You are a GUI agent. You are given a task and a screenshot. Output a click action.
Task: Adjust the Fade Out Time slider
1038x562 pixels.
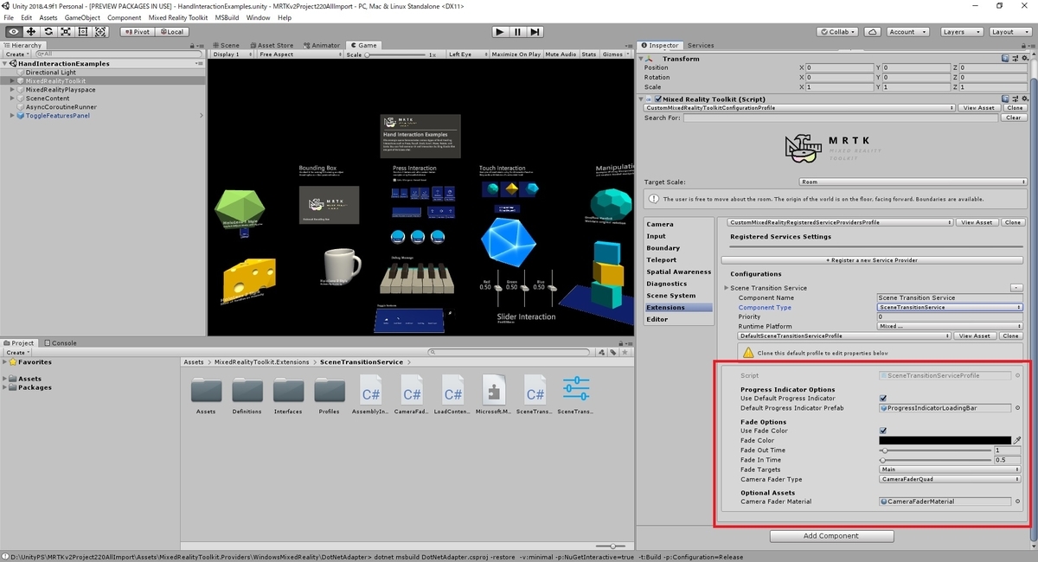tap(935, 450)
